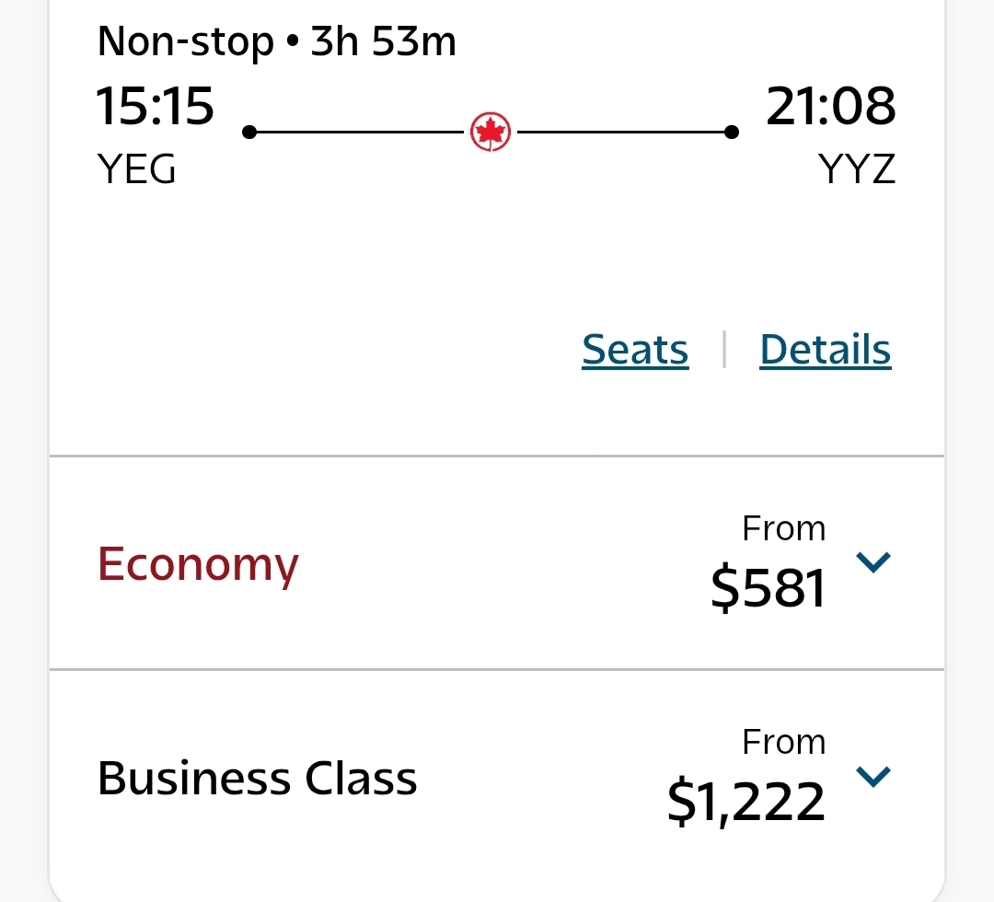994x902 pixels.
Task: Tap the $1,222 Business Class price
Action: tap(745, 802)
